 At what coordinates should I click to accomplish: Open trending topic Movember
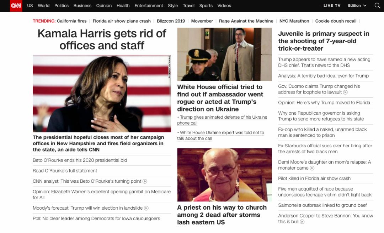tap(202, 21)
